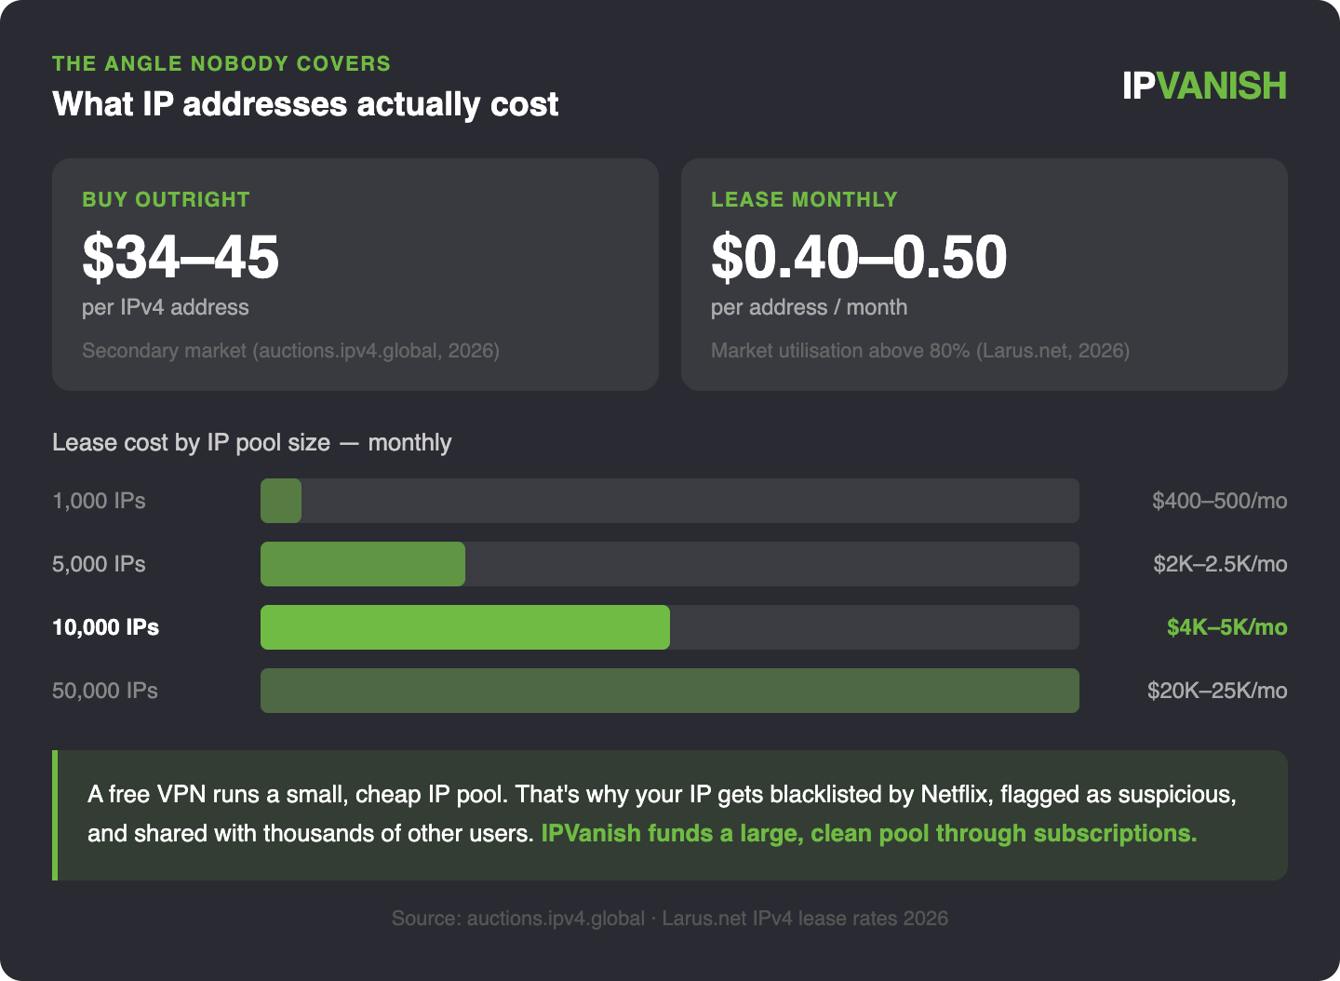Click the '$20K–25K/mo' price label
The image size is (1340, 981).
[x=1216, y=691]
